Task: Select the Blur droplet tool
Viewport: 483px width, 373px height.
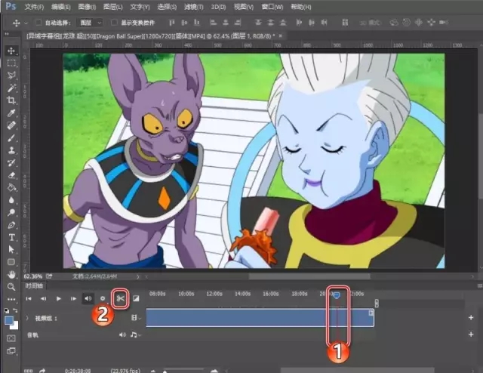Action: click(11, 200)
